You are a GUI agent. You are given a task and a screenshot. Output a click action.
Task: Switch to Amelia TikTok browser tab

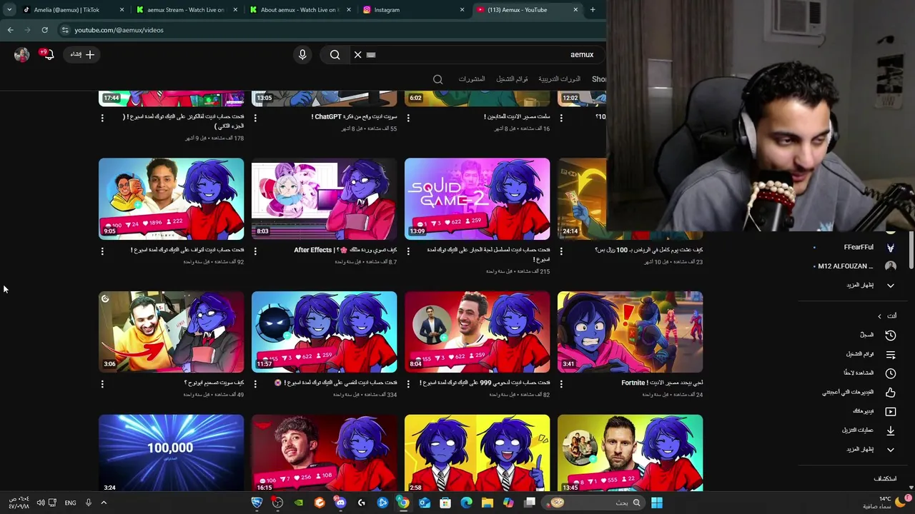[66, 10]
